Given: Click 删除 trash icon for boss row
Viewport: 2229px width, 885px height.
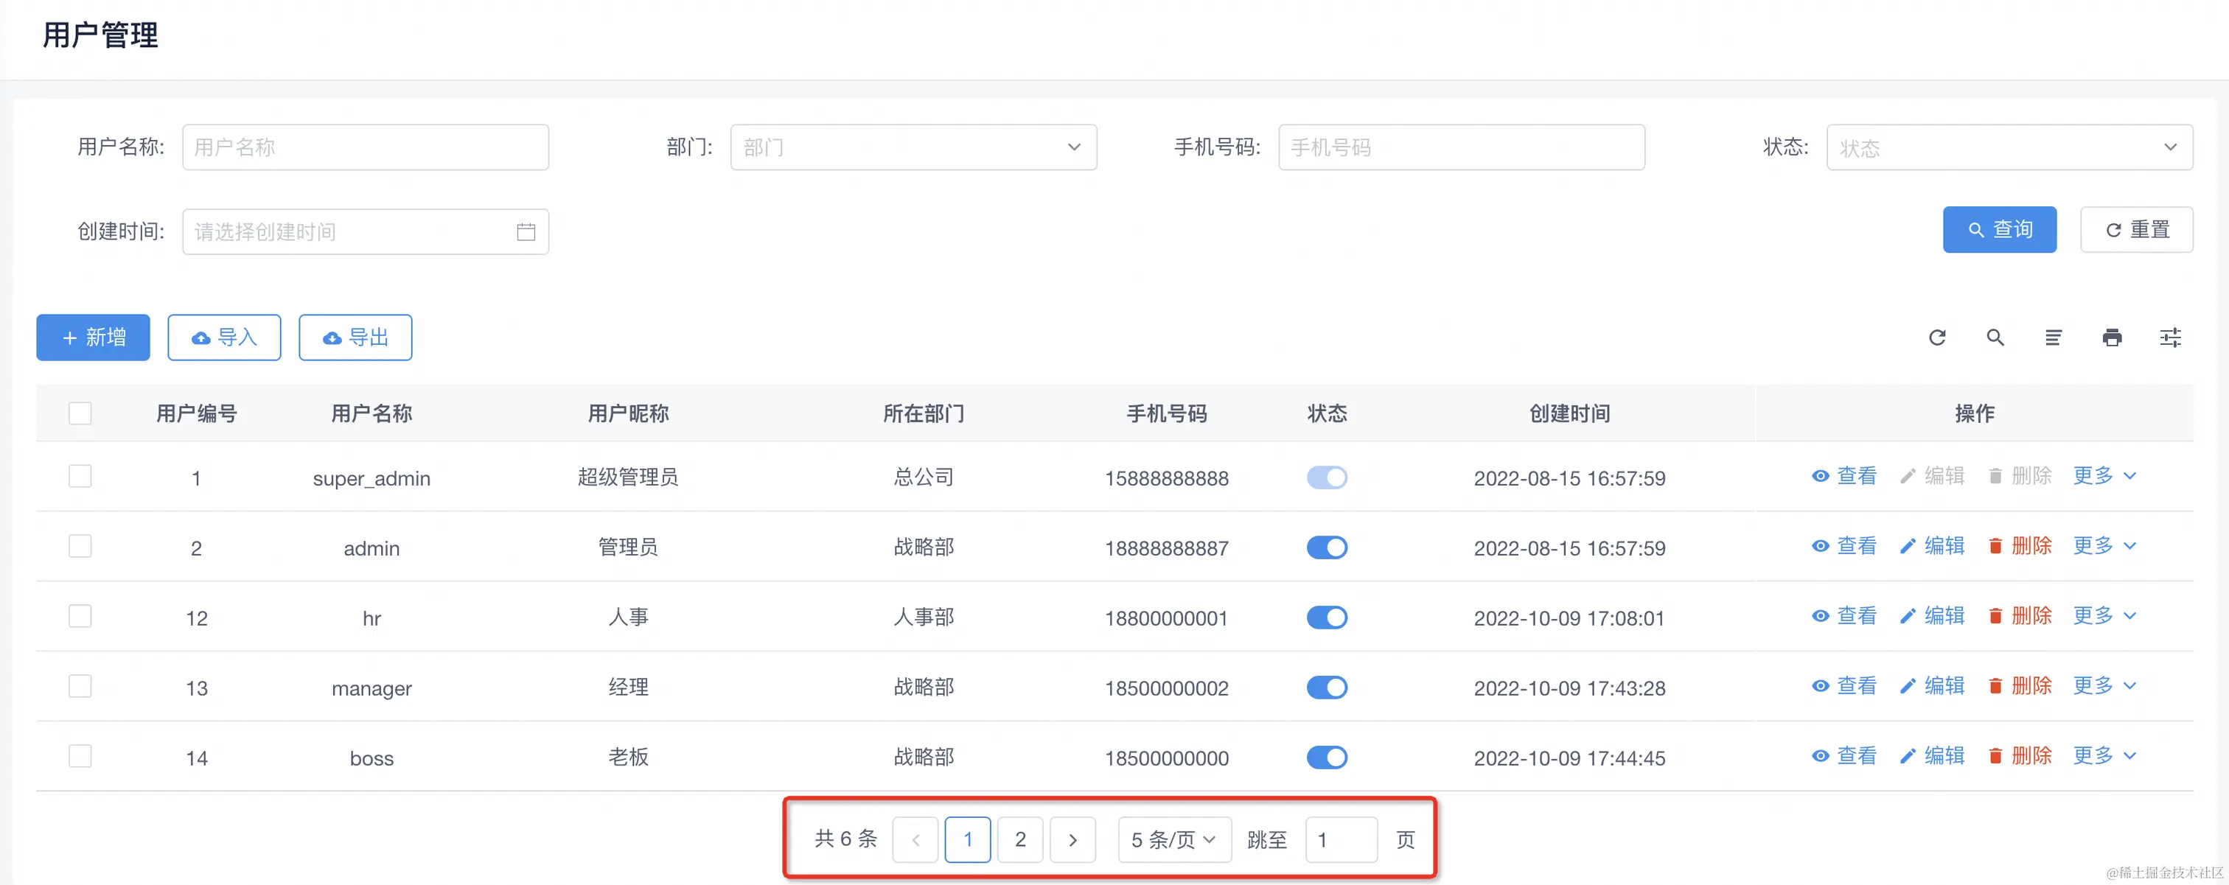Looking at the screenshot, I should click(1995, 756).
